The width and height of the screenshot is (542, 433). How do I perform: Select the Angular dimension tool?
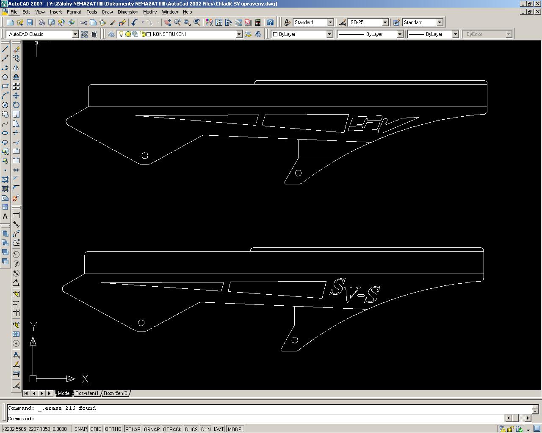tap(16, 282)
